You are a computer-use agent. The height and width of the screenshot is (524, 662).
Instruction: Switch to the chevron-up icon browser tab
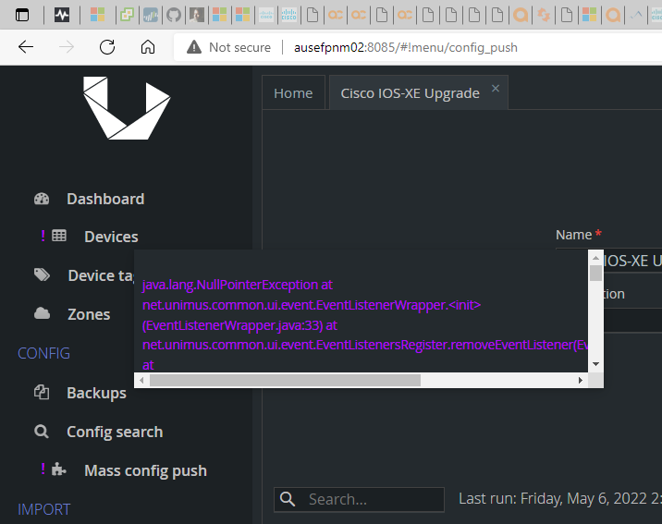(x=636, y=15)
